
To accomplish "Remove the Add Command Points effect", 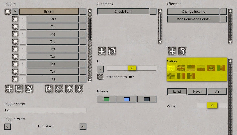I will coord(223,19).
